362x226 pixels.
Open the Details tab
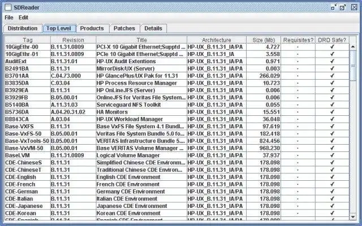click(x=153, y=28)
